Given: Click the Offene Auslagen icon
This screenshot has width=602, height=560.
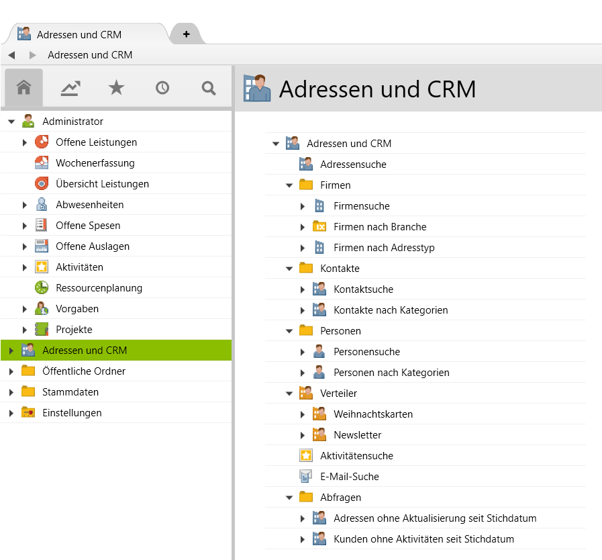Looking at the screenshot, I should pos(42,246).
